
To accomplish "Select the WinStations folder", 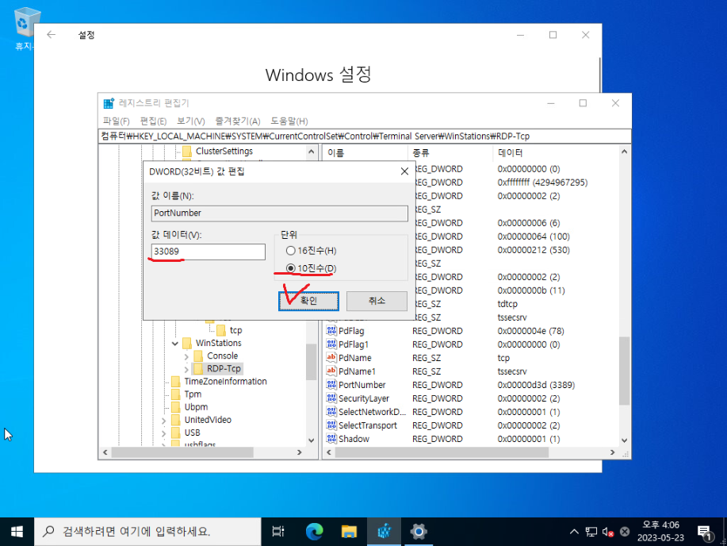I will tap(218, 343).
